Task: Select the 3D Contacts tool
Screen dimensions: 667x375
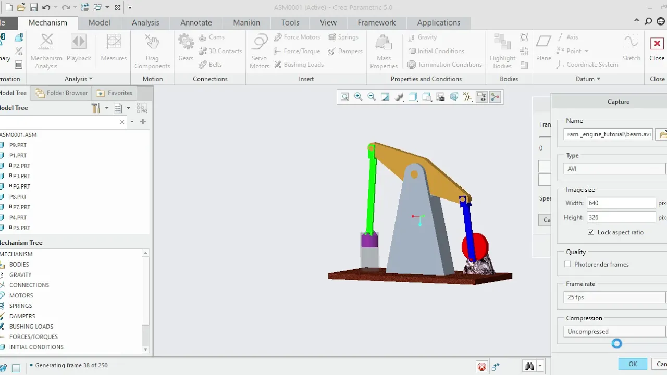Action: [x=220, y=51]
